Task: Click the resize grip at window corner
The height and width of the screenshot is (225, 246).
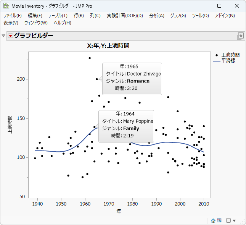Action: coord(243,222)
